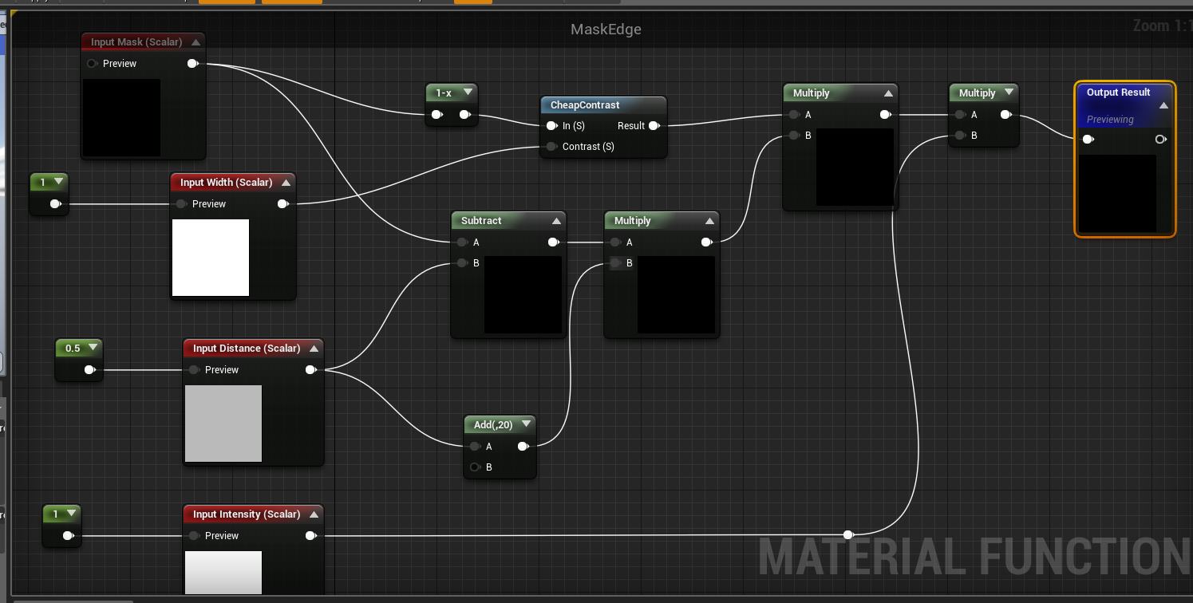Click the Input Distance node output pin
Image resolution: width=1193 pixels, height=603 pixels.
click(x=310, y=369)
